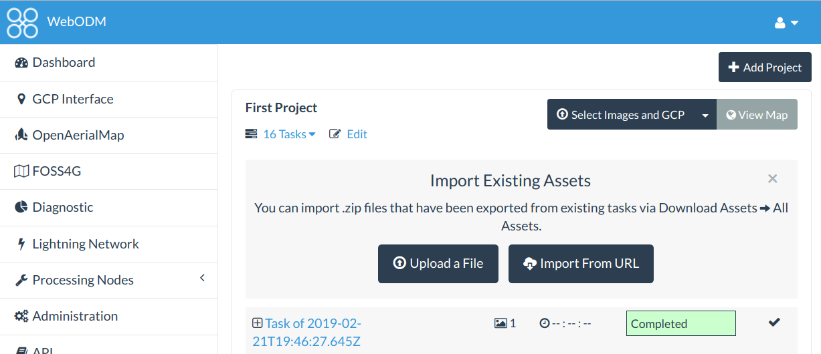
Task: Click Select Images and GCP button
Action: tap(620, 115)
